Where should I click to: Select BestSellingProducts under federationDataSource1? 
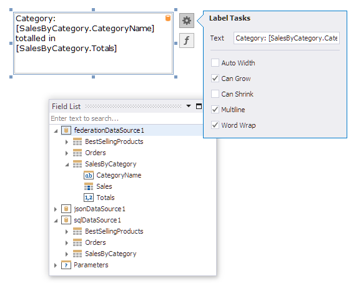[x=114, y=141]
